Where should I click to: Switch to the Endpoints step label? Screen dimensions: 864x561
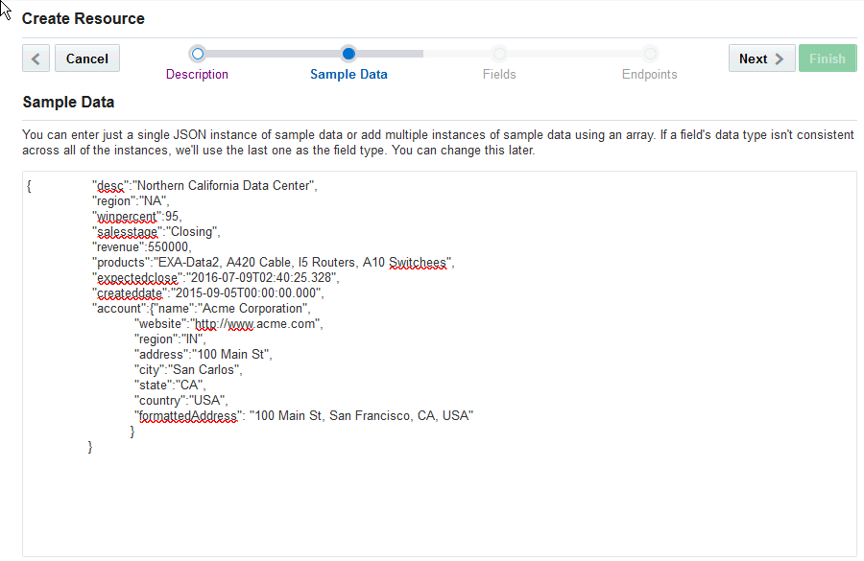pyautogui.click(x=650, y=75)
